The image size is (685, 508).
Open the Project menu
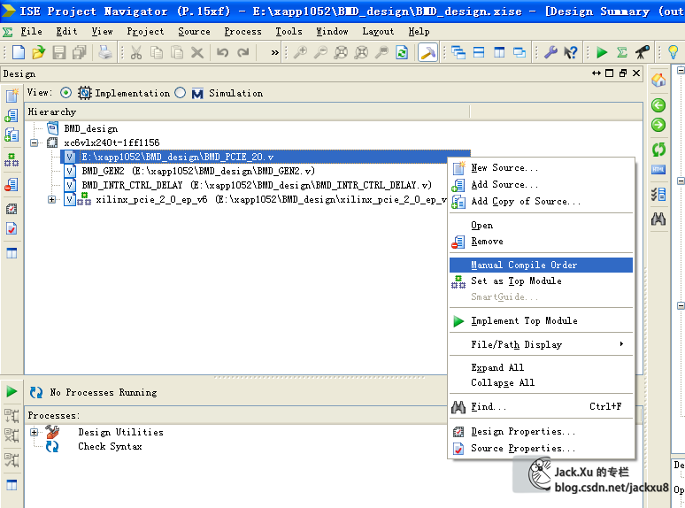coord(145,32)
